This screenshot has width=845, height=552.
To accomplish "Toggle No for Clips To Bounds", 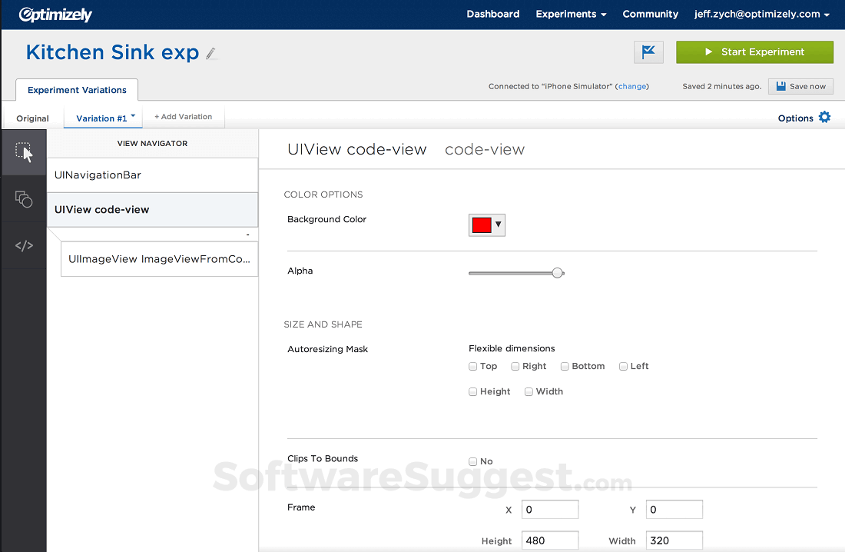I will [472, 461].
